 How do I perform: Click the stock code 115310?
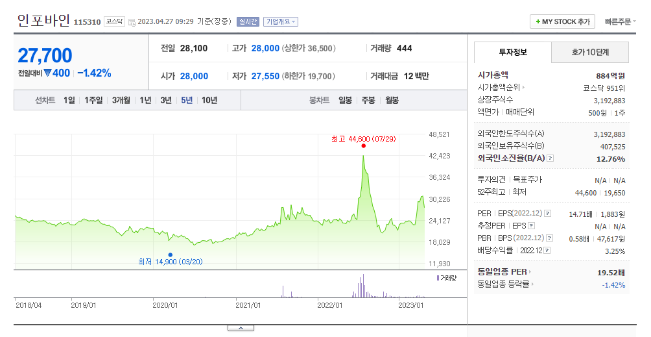coord(87,22)
